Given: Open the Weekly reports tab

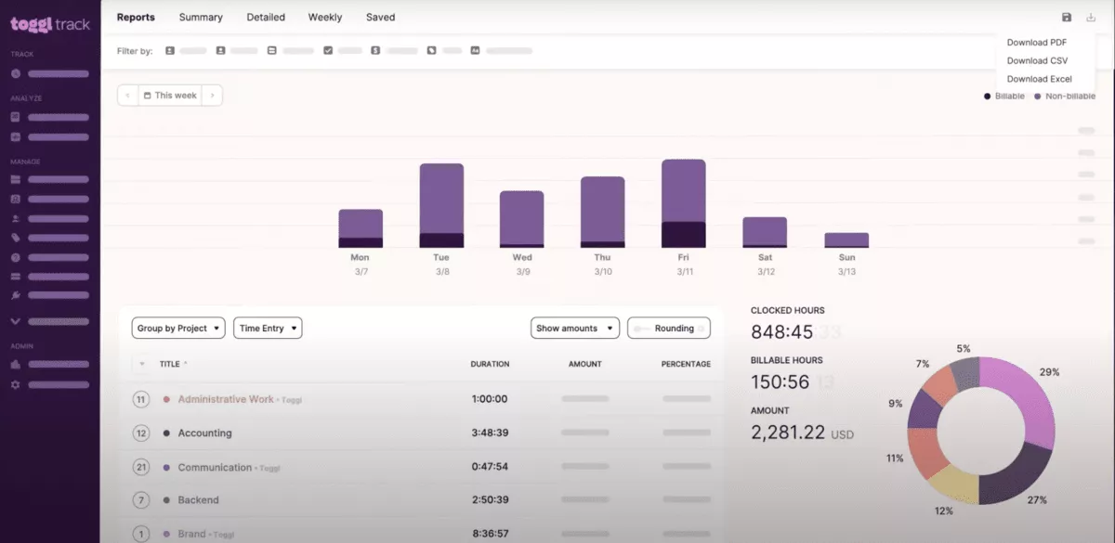Looking at the screenshot, I should tap(324, 17).
